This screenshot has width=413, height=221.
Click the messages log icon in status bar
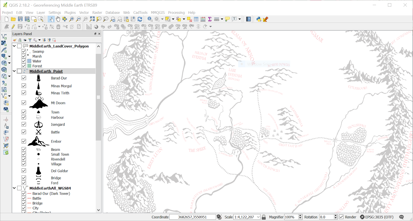[x=401, y=217]
